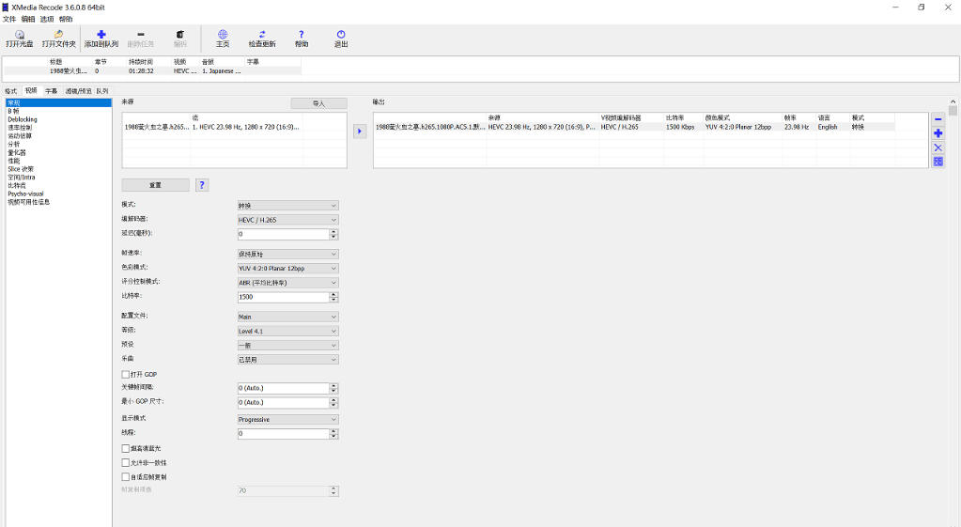Click the Import (导入) button above the source list
The height and width of the screenshot is (527, 961).
pos(318,103)
